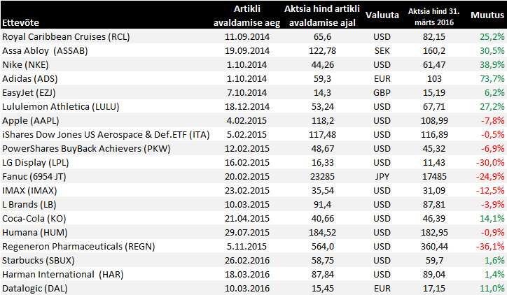Click LG Display -30,0% change value
The height and width of the screenshot is (295, 507).
pos(489,163)
